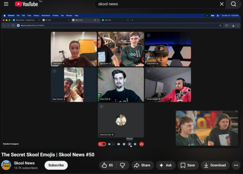Select Oliver Polli's video tile
The height and width of the screenshot is (174, 243).
click(121, 85)
